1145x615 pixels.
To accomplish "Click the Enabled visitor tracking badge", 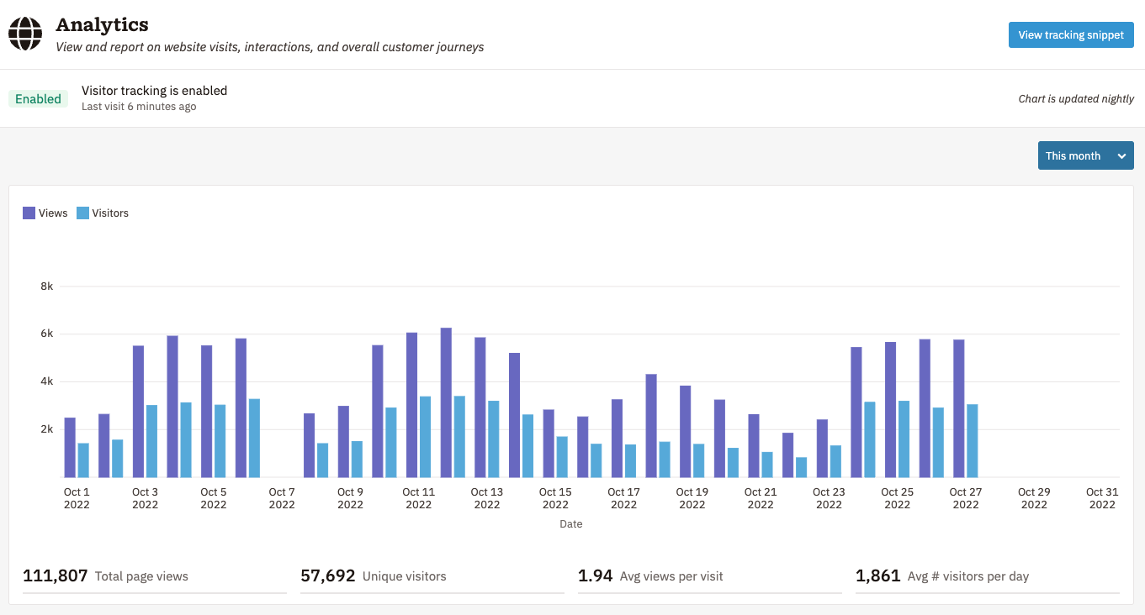I will point(38,98).
